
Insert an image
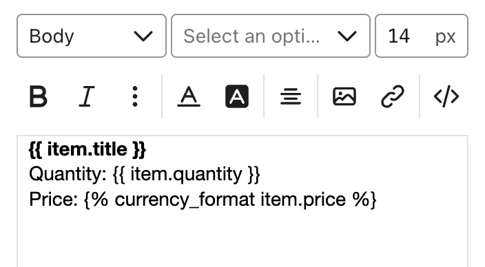coord(344,96)
